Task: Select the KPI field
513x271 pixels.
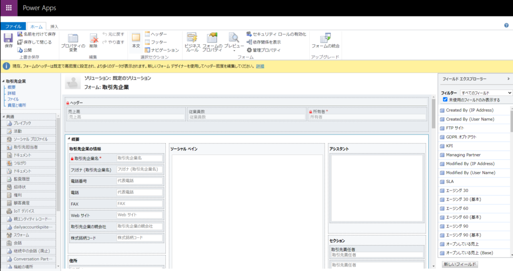Action: [x=474, y=146]
